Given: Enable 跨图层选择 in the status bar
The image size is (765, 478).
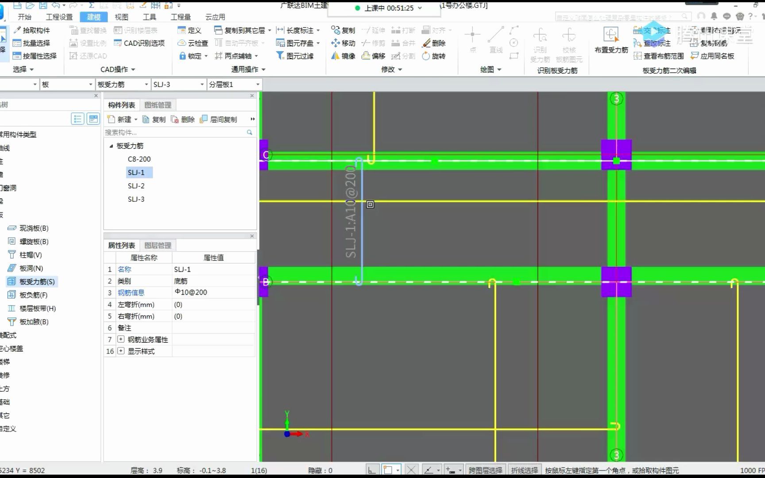Looking at the screenshot, I should tap(485, 470).
